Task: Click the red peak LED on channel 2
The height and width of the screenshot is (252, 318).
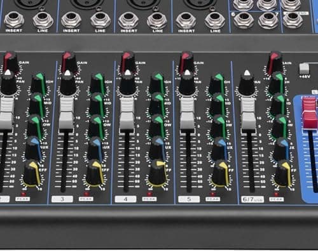Action: tap(23, 194)
